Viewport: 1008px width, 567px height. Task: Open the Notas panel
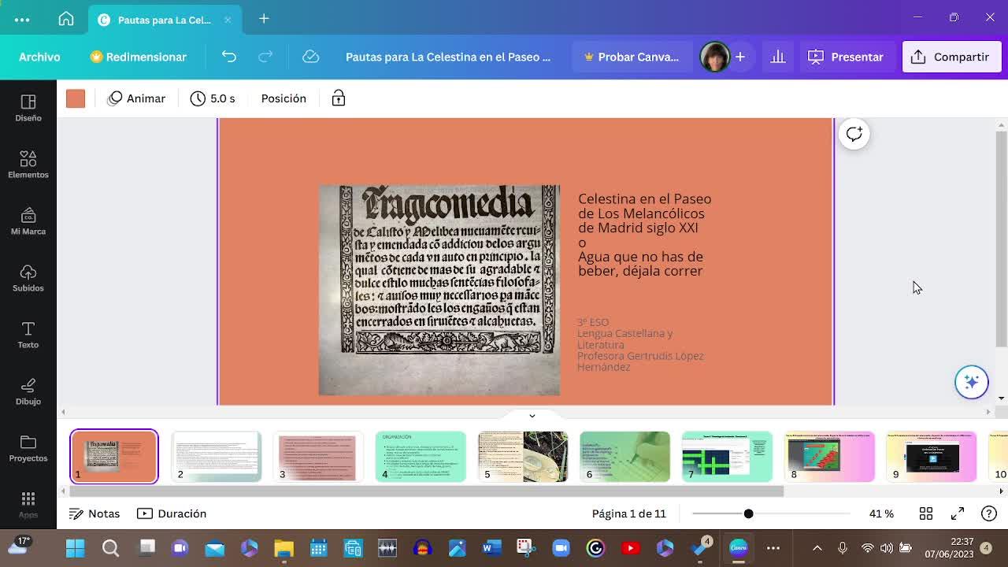[94, 513]
